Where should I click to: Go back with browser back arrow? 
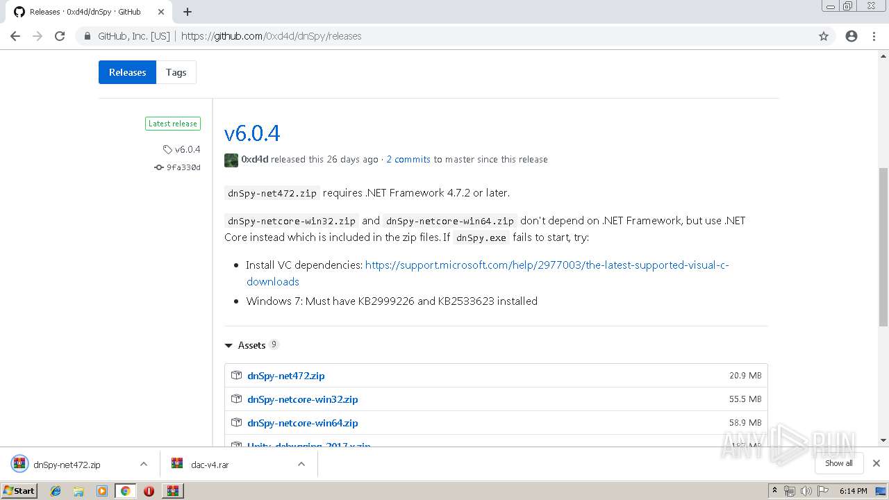15,36
